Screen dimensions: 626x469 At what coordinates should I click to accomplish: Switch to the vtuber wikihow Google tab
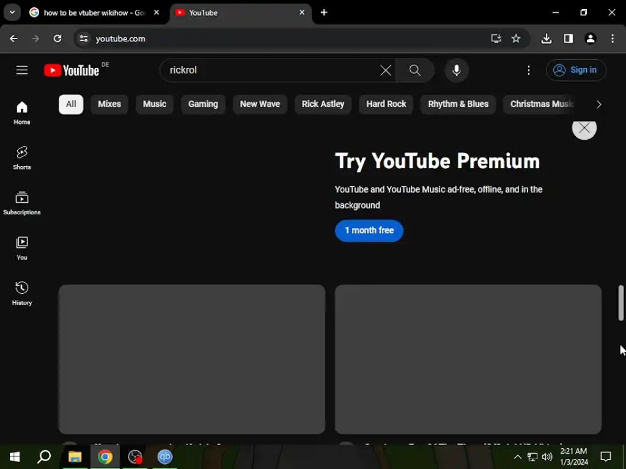tap(95, 13)
